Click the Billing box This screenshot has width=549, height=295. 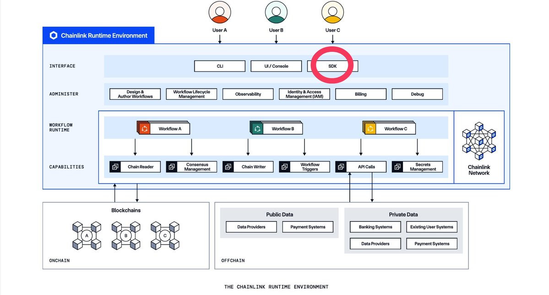click(361, 94)
